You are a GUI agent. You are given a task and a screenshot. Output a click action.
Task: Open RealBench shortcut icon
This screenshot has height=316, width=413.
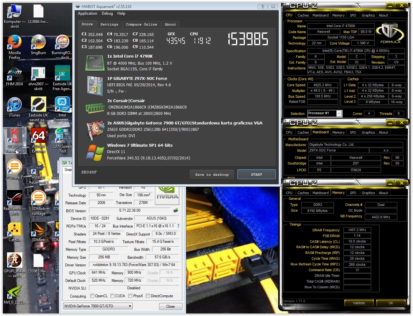tap(14, 203)
